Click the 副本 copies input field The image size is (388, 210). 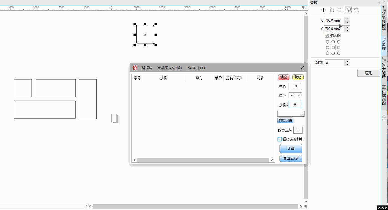pos(335,63)
